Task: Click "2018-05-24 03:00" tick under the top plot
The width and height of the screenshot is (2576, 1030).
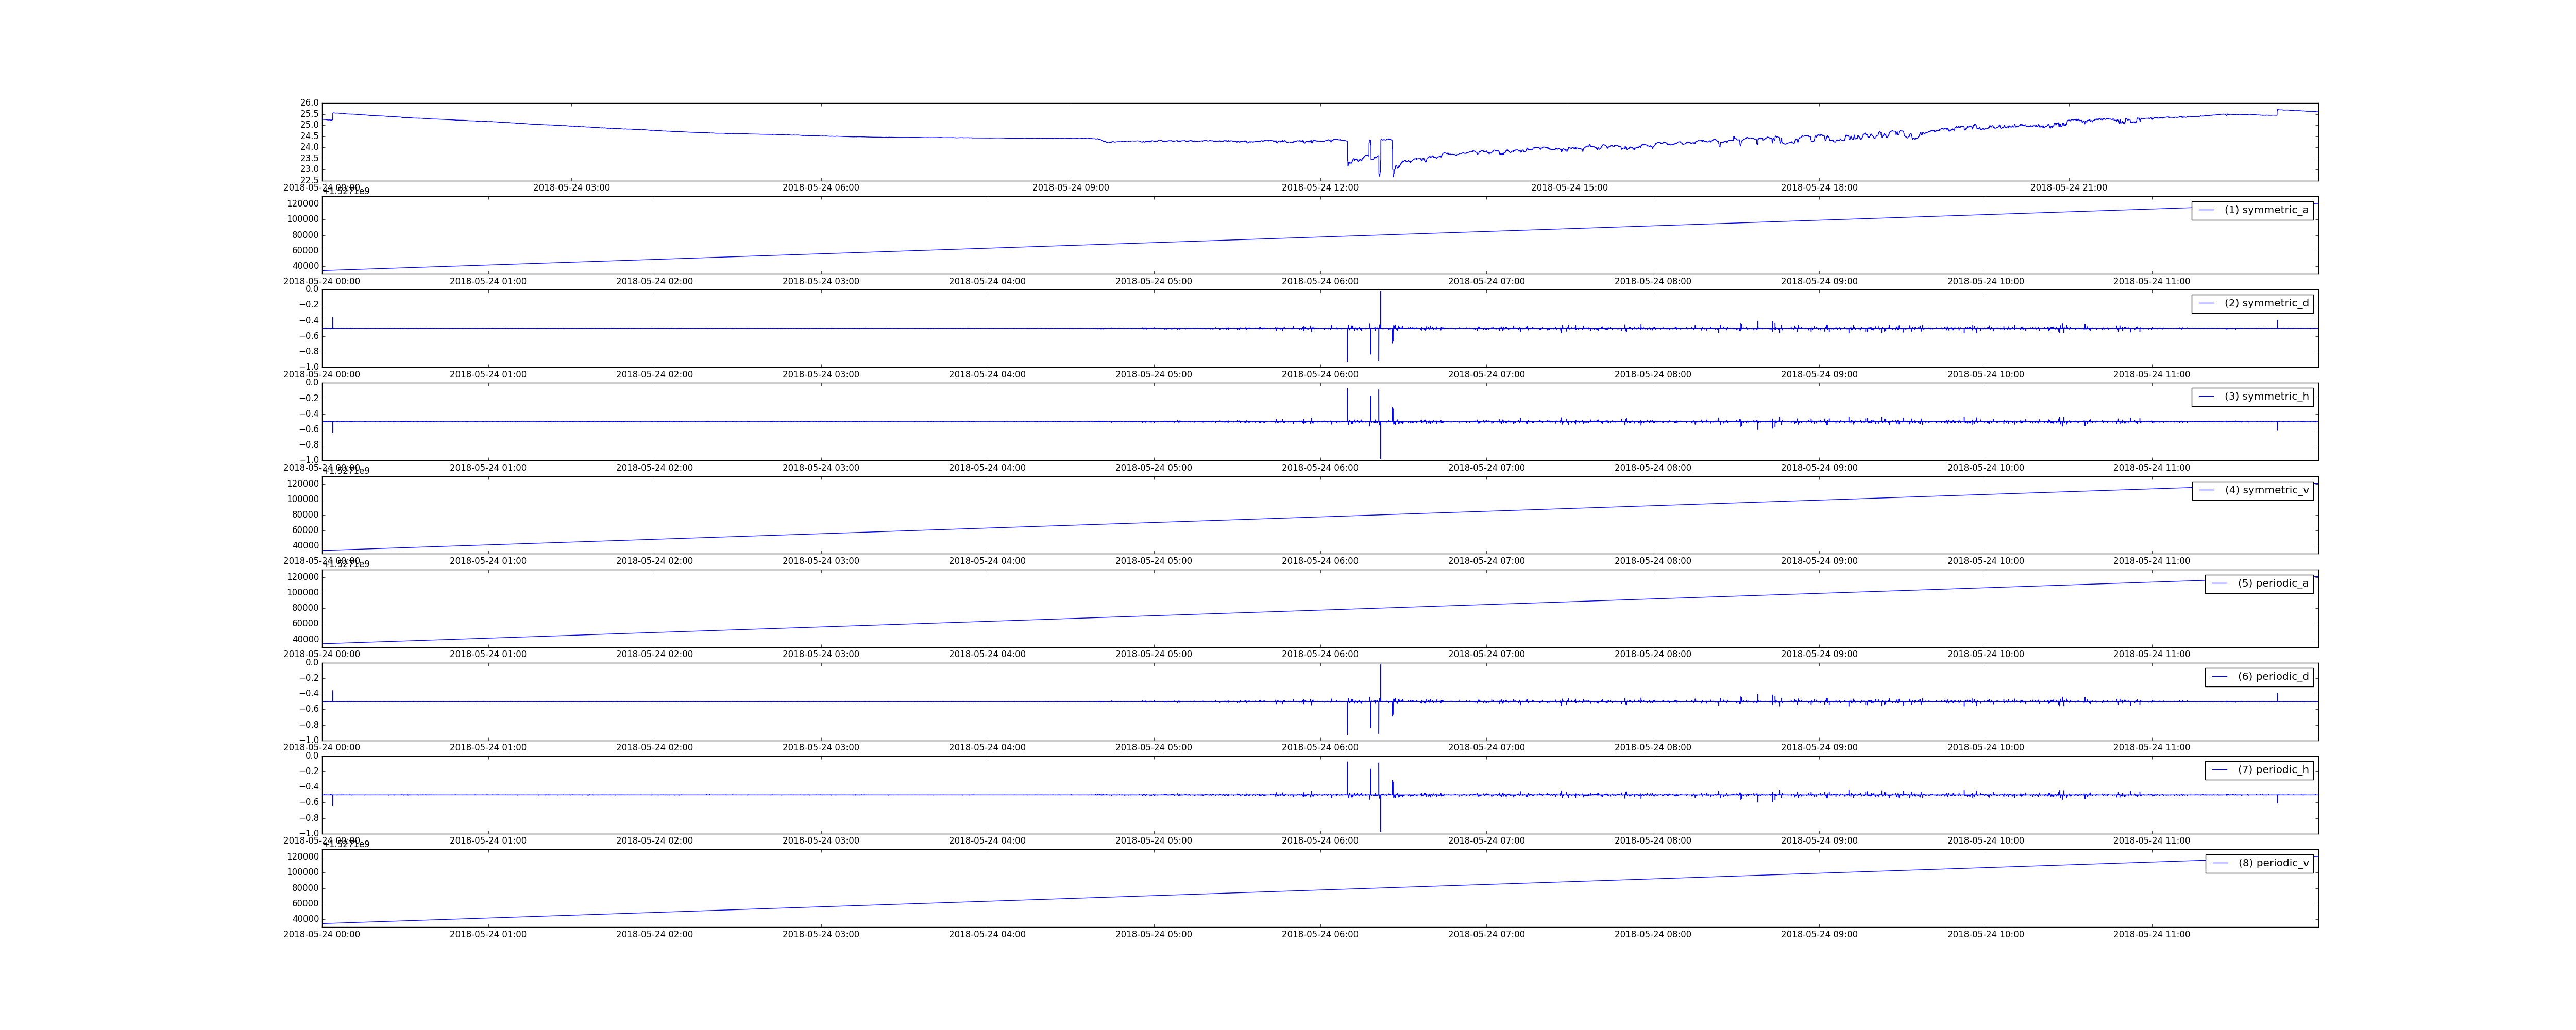Action: (x=571, y=188)
